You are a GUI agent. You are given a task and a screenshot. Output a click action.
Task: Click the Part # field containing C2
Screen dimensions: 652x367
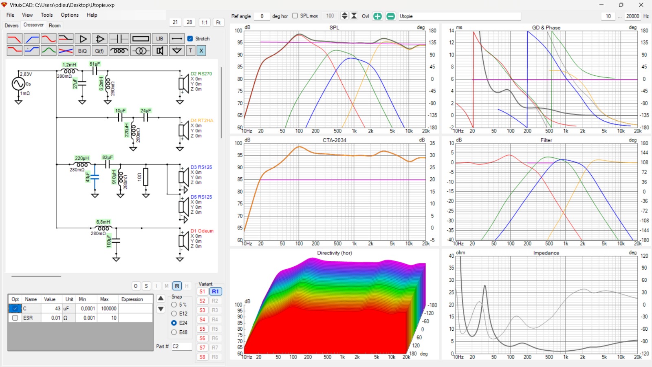(182, 346)
